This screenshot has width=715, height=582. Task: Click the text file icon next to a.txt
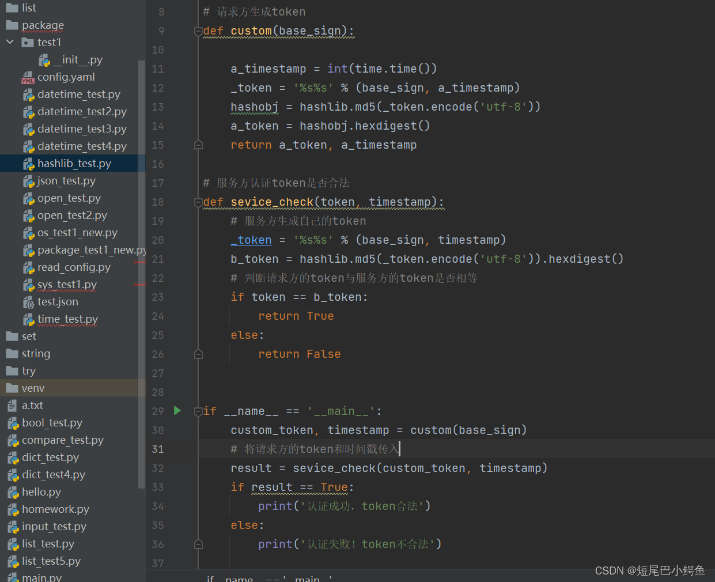(x=12, y=405)
